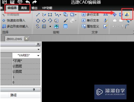Click the block copy pages icon
Viewport: 134px width, 102px height.
pos(57,21)
